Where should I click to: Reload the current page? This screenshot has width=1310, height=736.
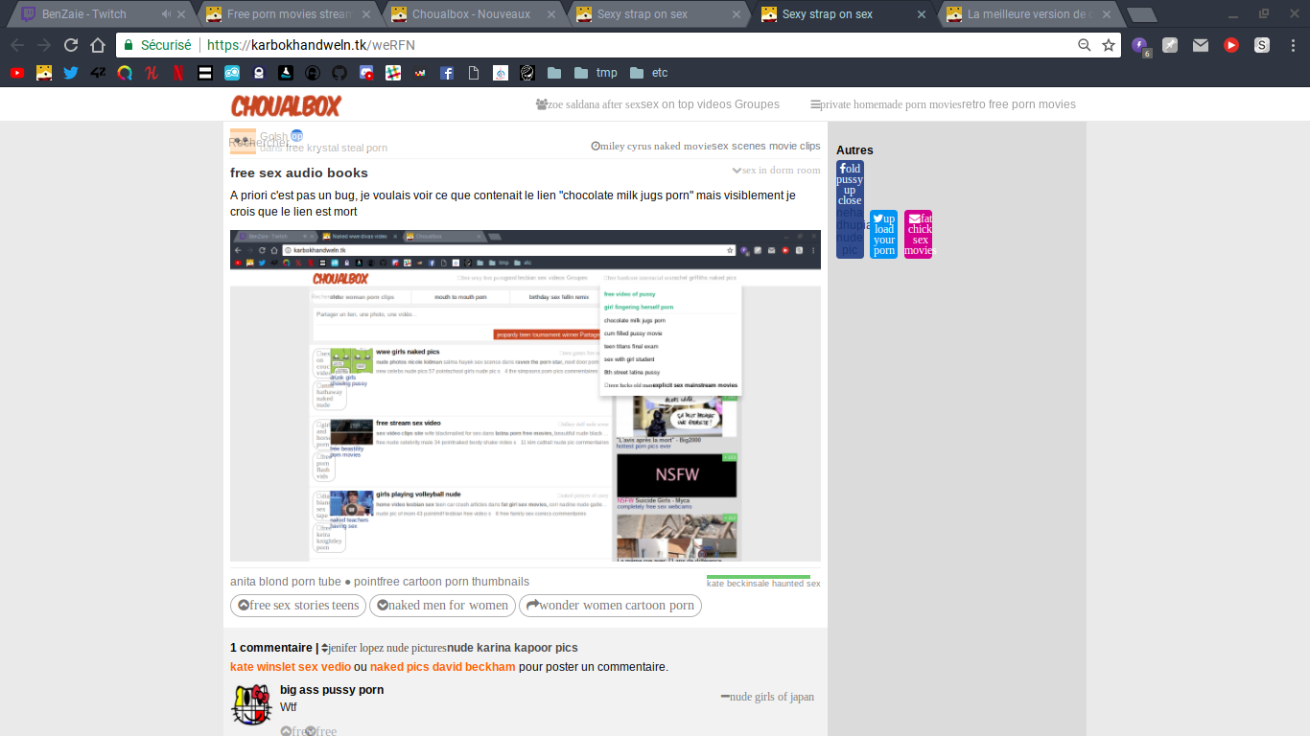[71, 45]
